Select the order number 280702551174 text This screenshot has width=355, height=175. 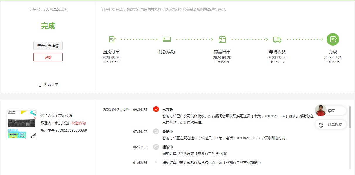pyautogui.click(x=55, y=9)
